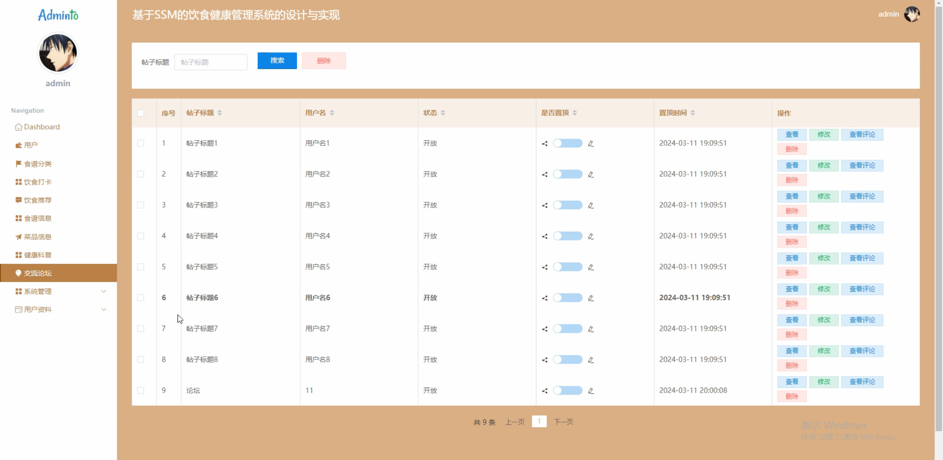This screenshot has height=460, width=943.
Task: Click the 帖子标题 search input field
Action: (211, 62)
